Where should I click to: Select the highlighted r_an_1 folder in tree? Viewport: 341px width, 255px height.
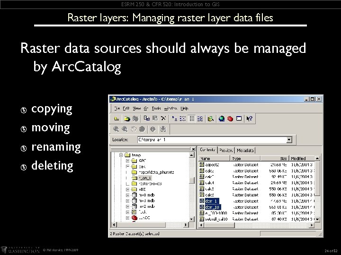144,178
